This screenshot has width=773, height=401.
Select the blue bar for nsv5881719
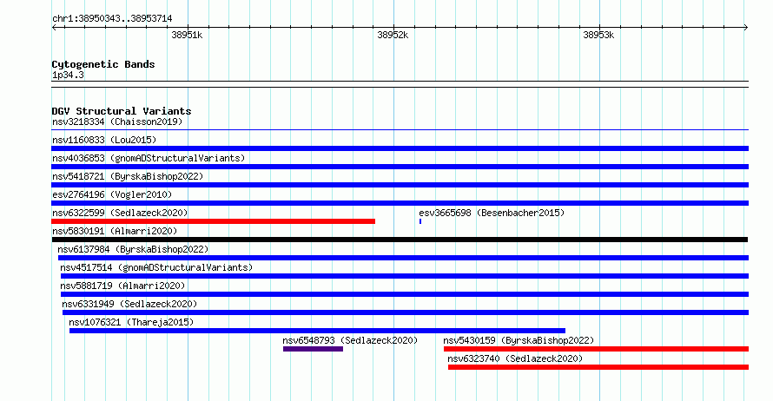click(405, 294)
